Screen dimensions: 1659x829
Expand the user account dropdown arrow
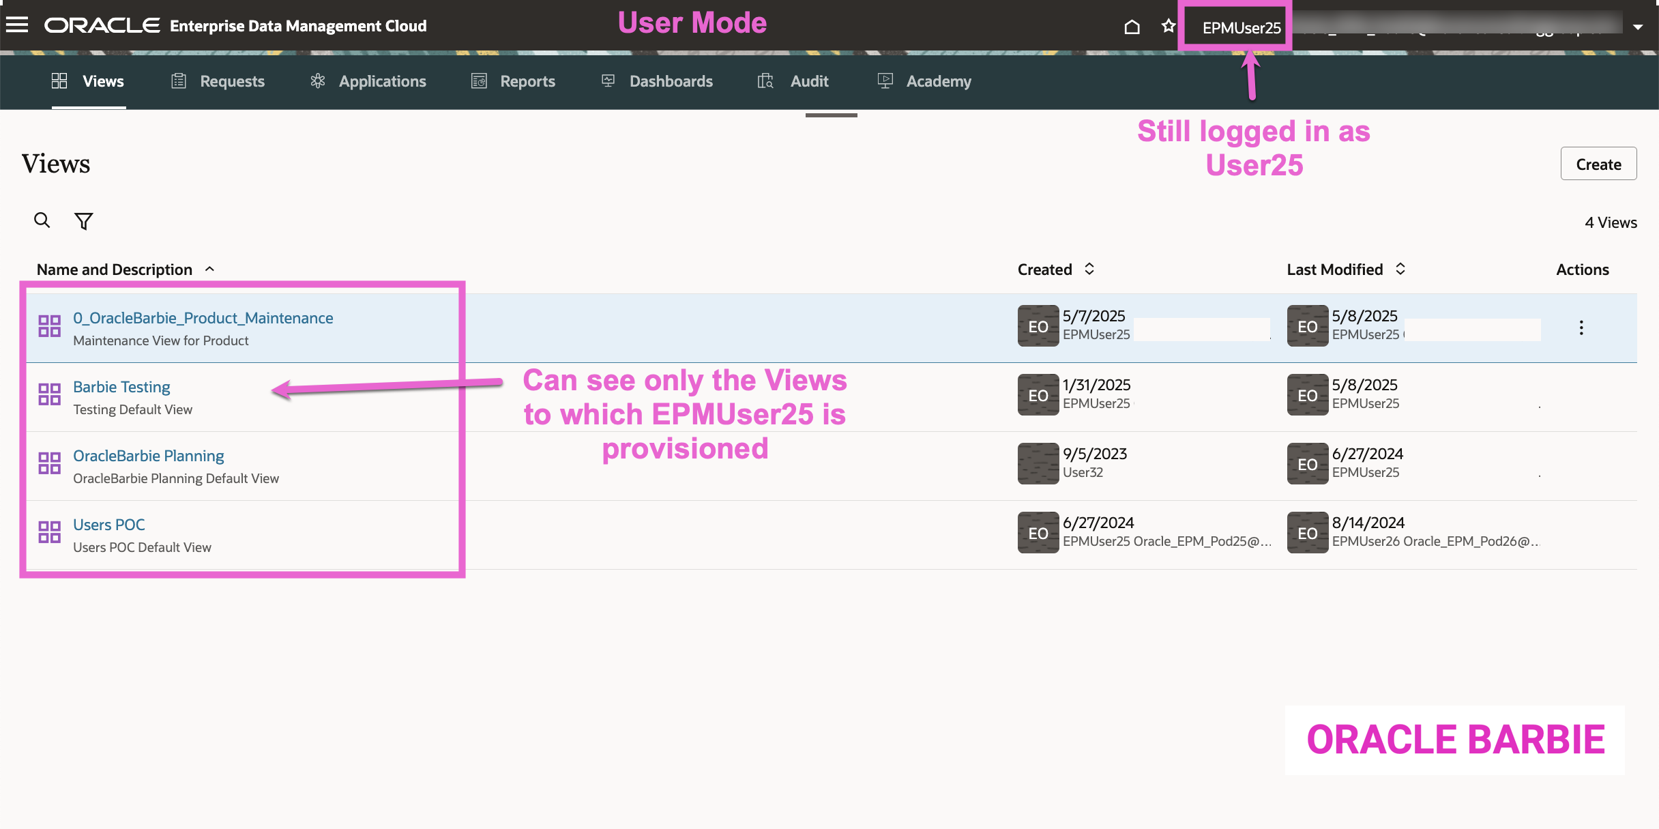point(1637,27)
